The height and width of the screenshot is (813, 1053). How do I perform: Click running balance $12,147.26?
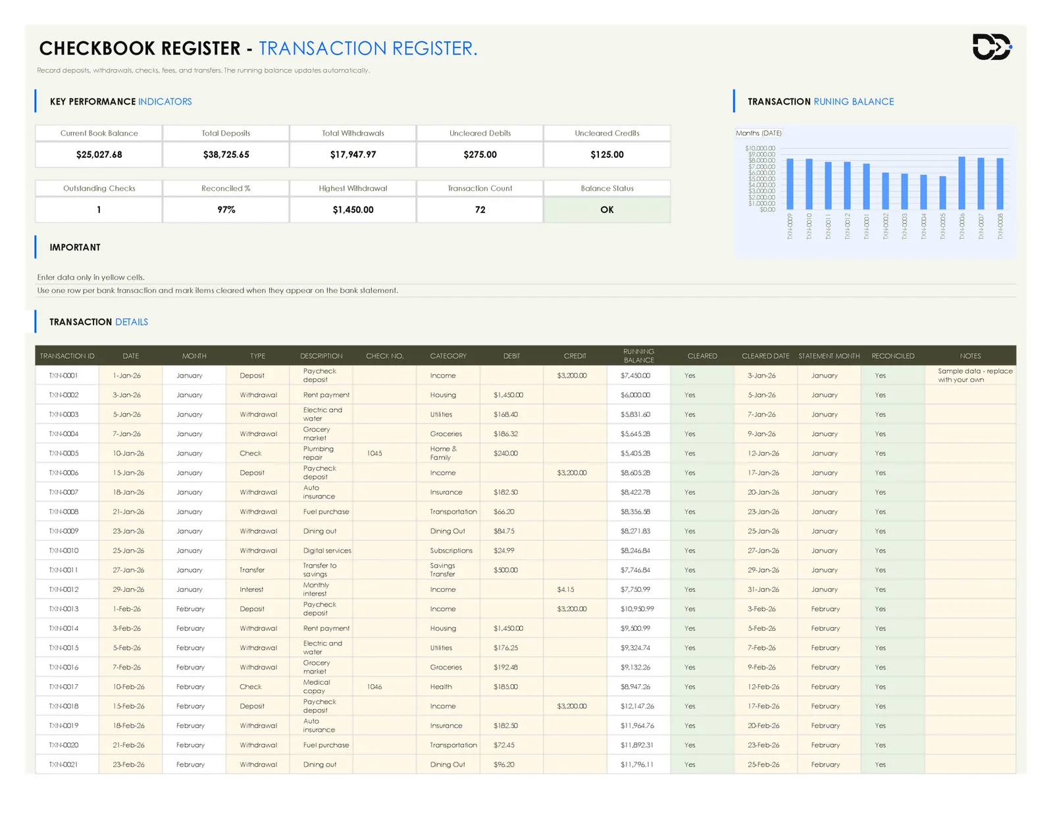click(637, 706)
